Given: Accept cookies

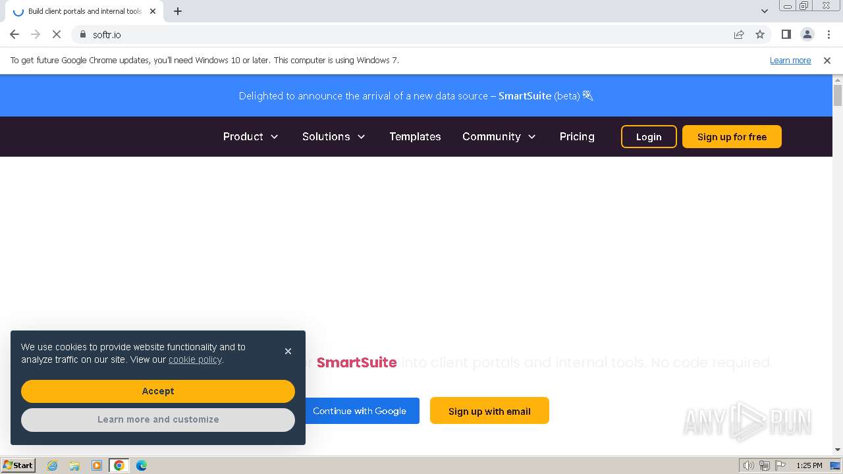Looking at the screenshot, I should pyautogui.click(x=158, y=391).
